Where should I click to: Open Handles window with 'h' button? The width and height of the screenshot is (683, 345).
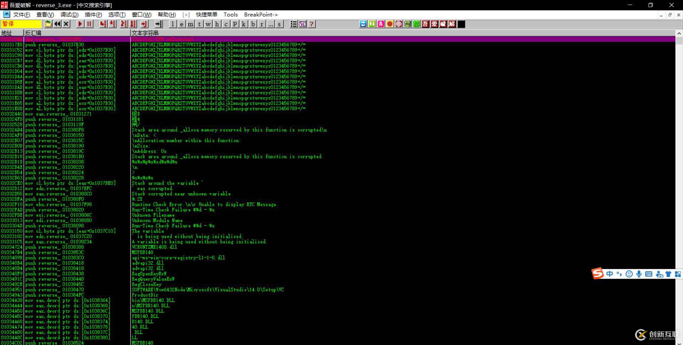point(217,24)
